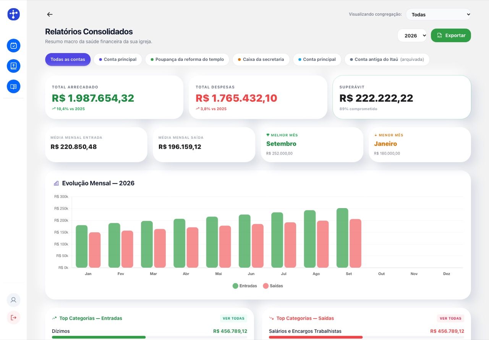Click the Melhor Mês Setembro text
This screenshot has height=340, width=489.
tap(281, 144)
